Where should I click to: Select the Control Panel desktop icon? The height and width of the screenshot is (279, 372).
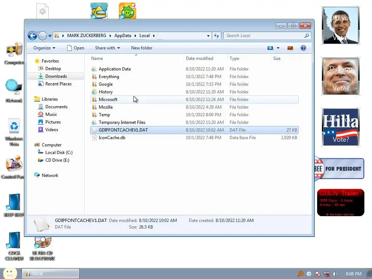(x=13, y=167)
